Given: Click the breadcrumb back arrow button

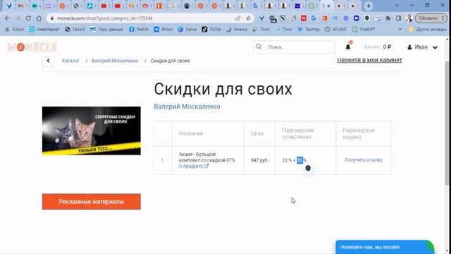Looking at the screenshot, I should pos(48,61).
